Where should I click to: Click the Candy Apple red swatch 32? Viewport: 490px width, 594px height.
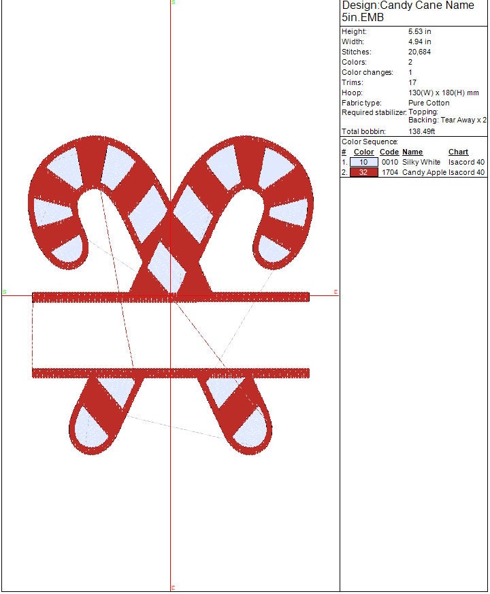click(x=363, y=173)
